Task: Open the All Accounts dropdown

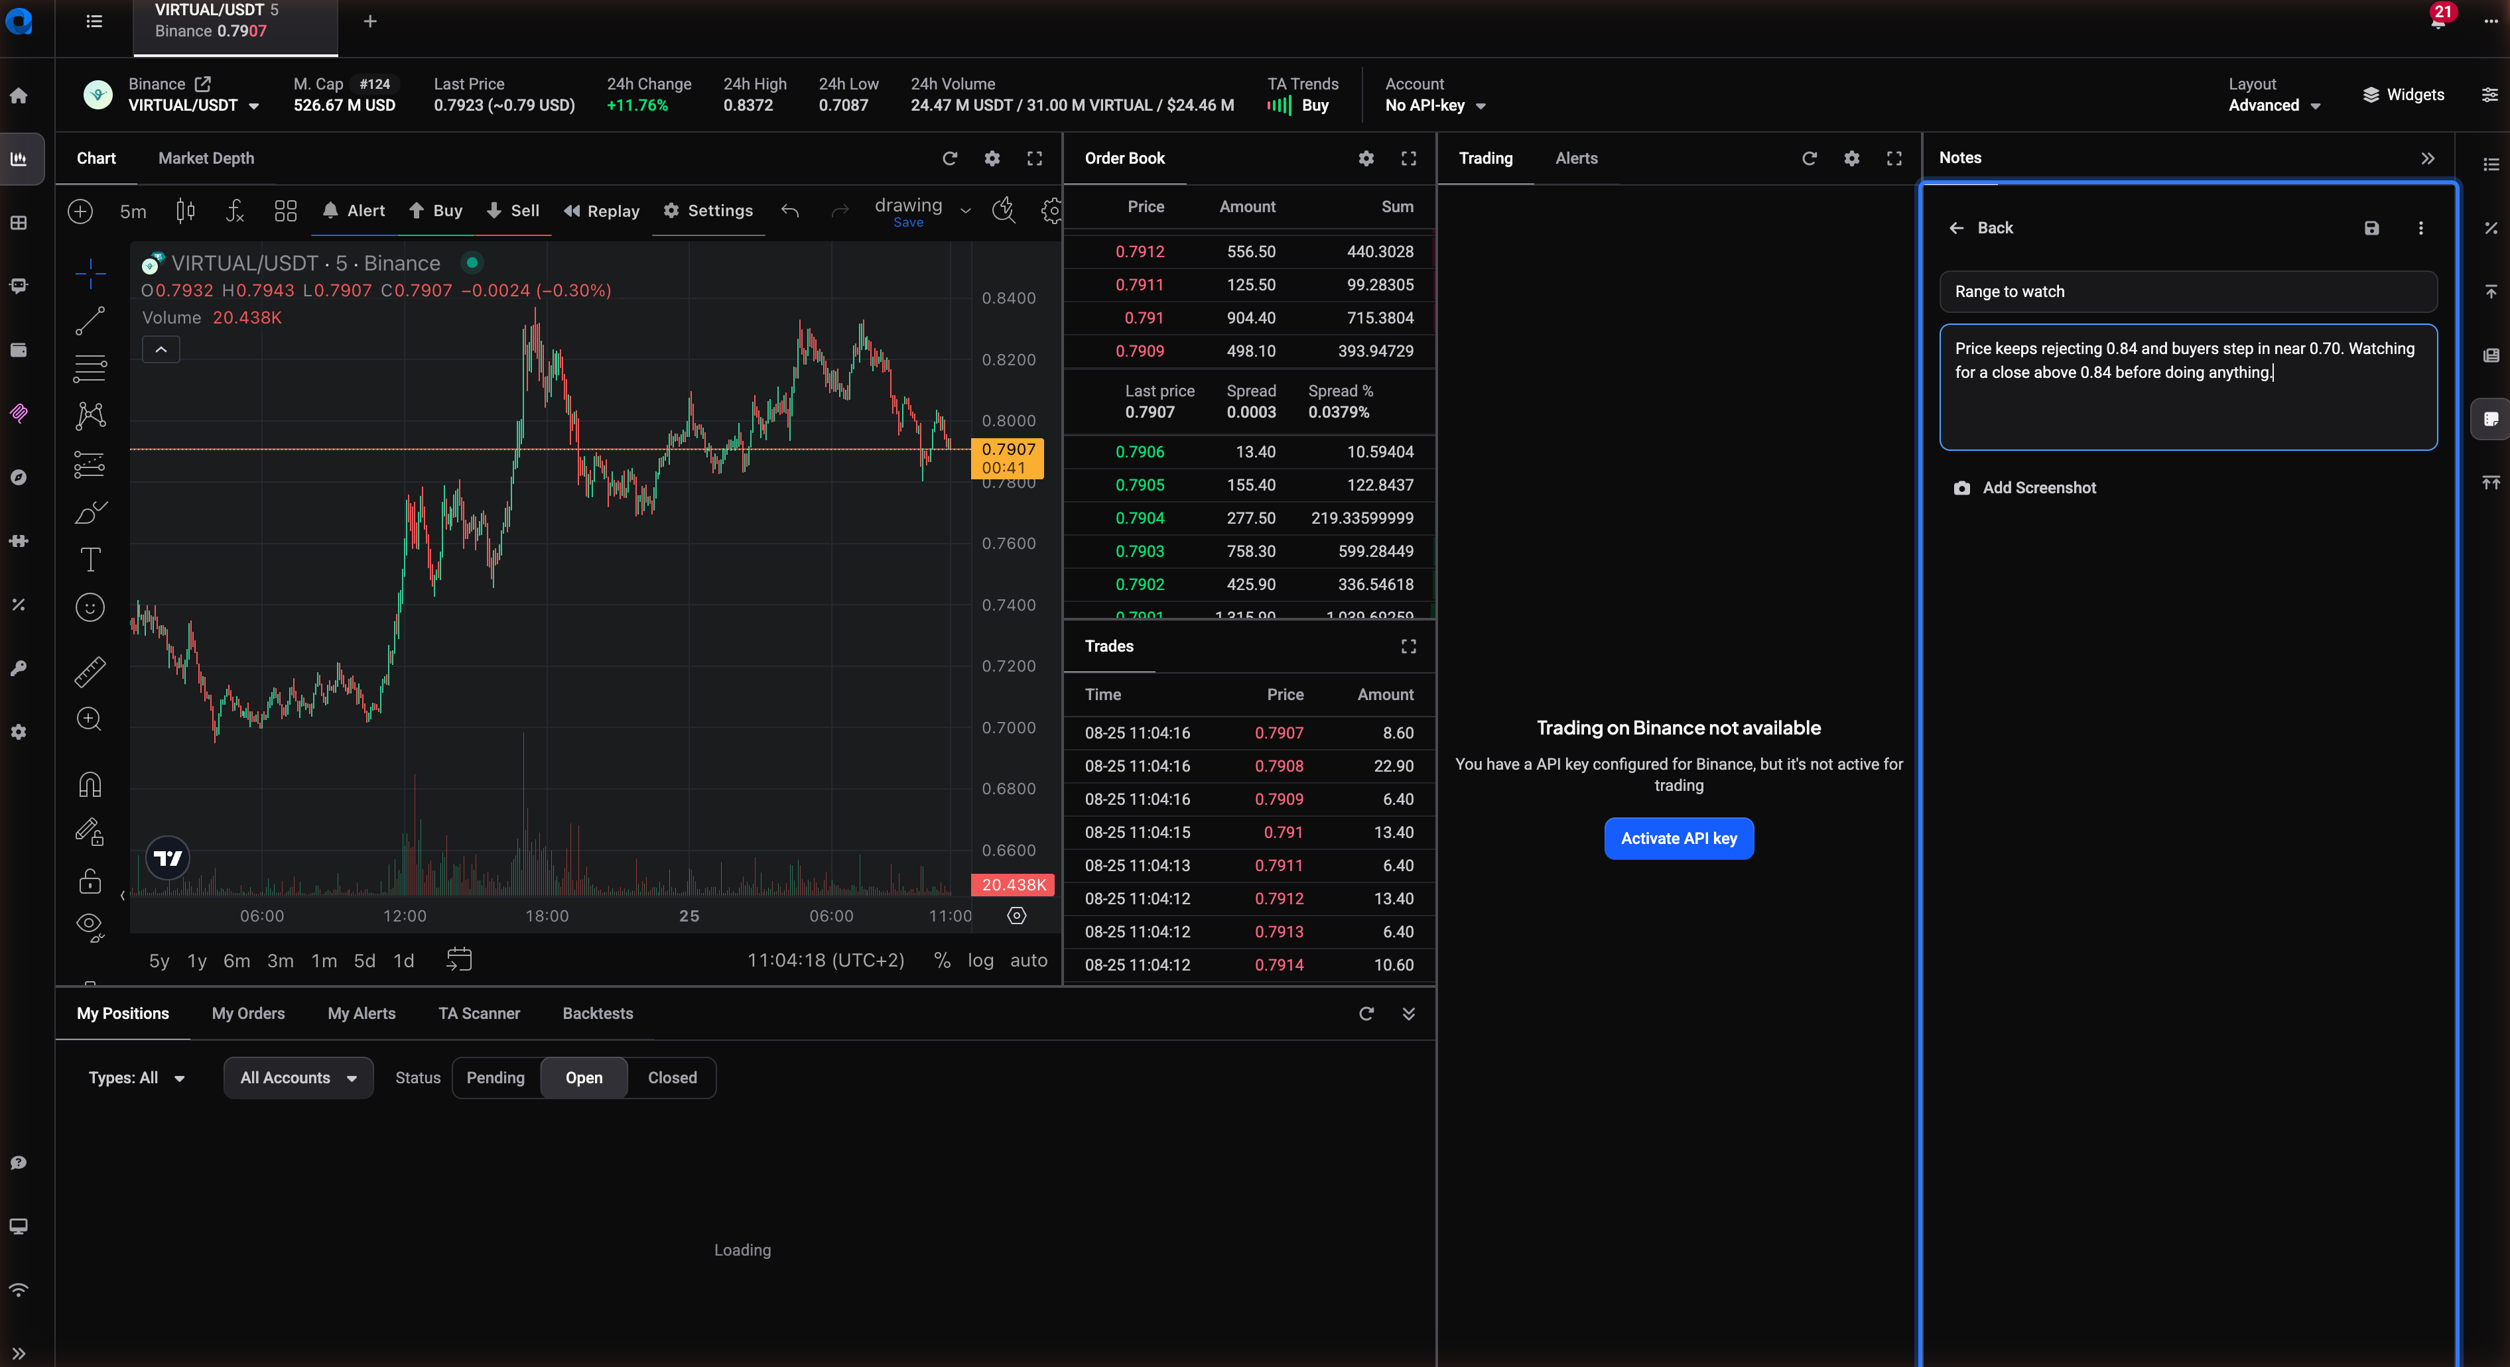Action: click(x=298, y=1078)
